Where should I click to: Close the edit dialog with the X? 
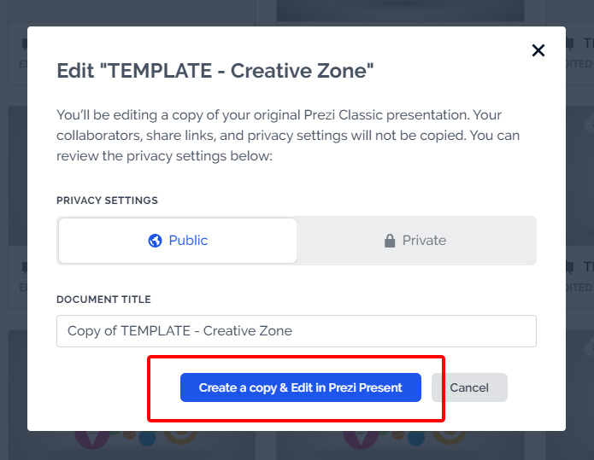538,50
